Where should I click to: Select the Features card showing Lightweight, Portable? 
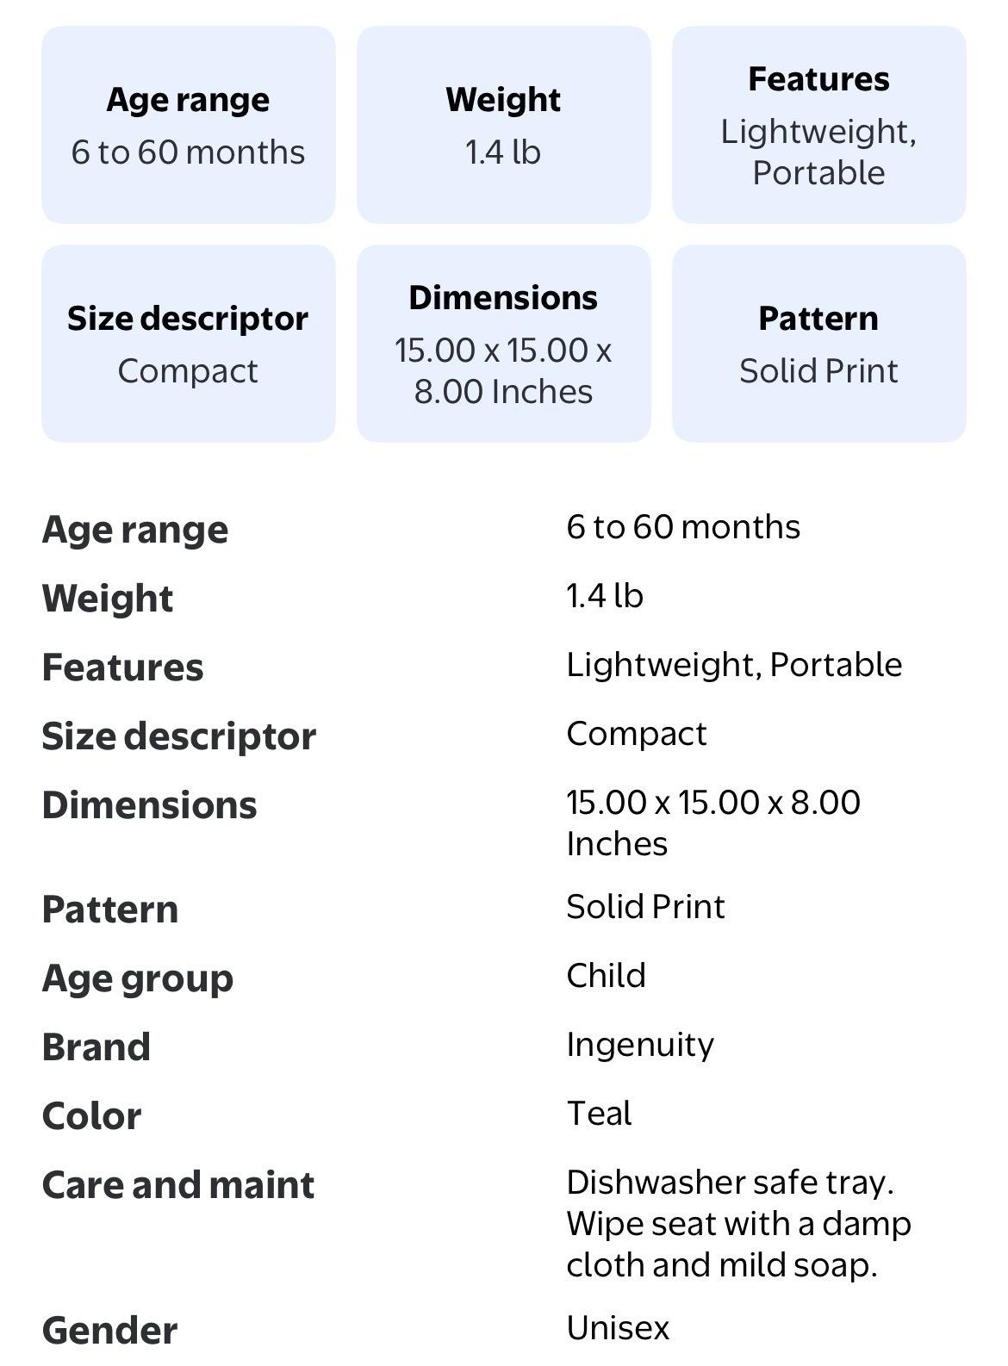818,125
